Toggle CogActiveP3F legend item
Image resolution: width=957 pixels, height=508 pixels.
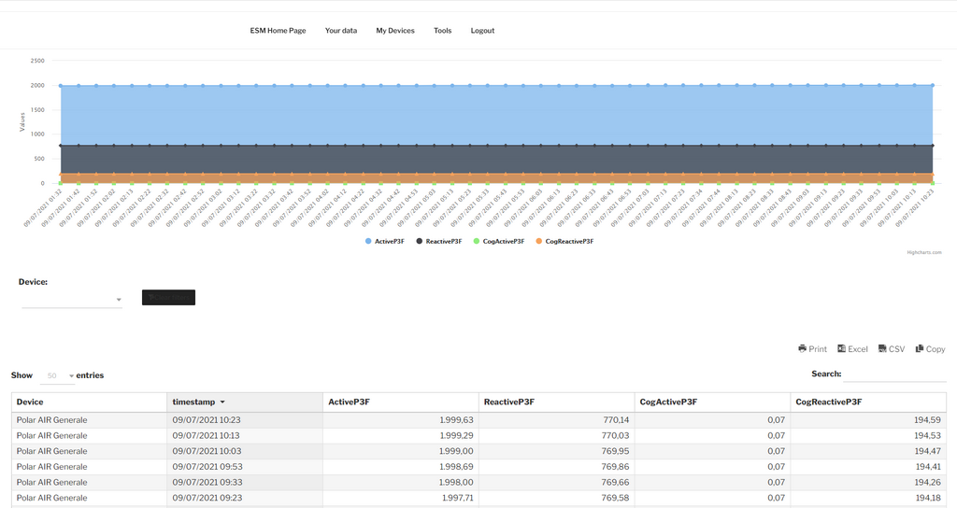click(x=499, y=242)
